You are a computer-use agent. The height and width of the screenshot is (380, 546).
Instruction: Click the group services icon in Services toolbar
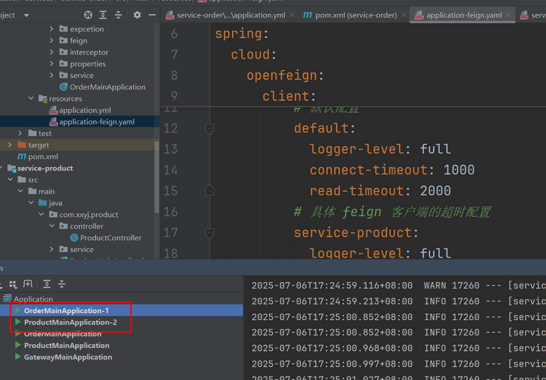point(13,284)
